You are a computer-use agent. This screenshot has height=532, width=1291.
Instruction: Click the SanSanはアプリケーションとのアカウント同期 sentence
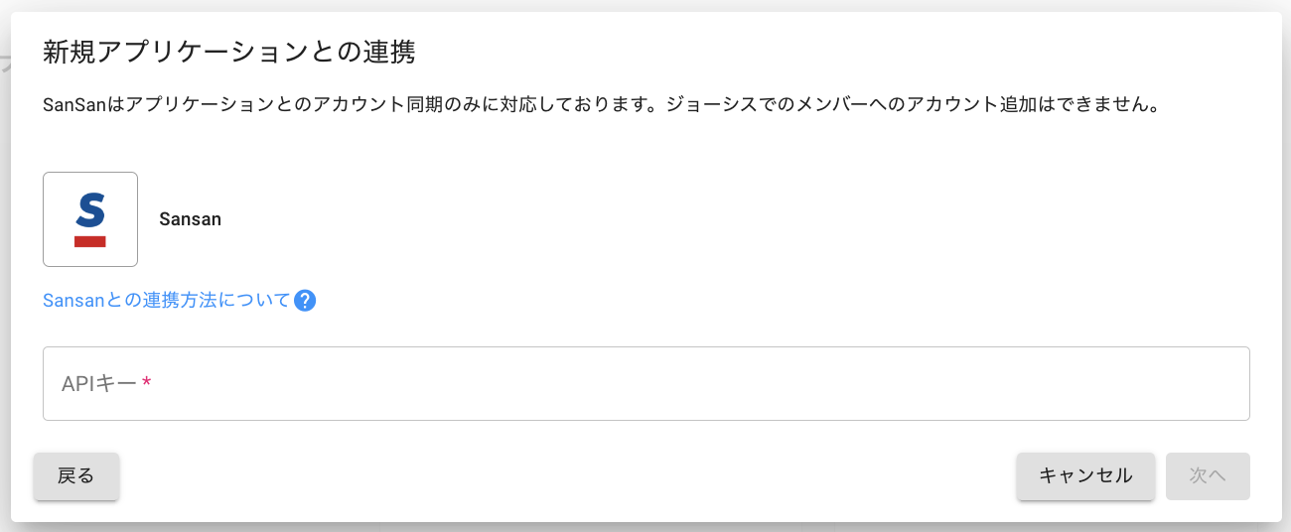click(x=348, y=105)
